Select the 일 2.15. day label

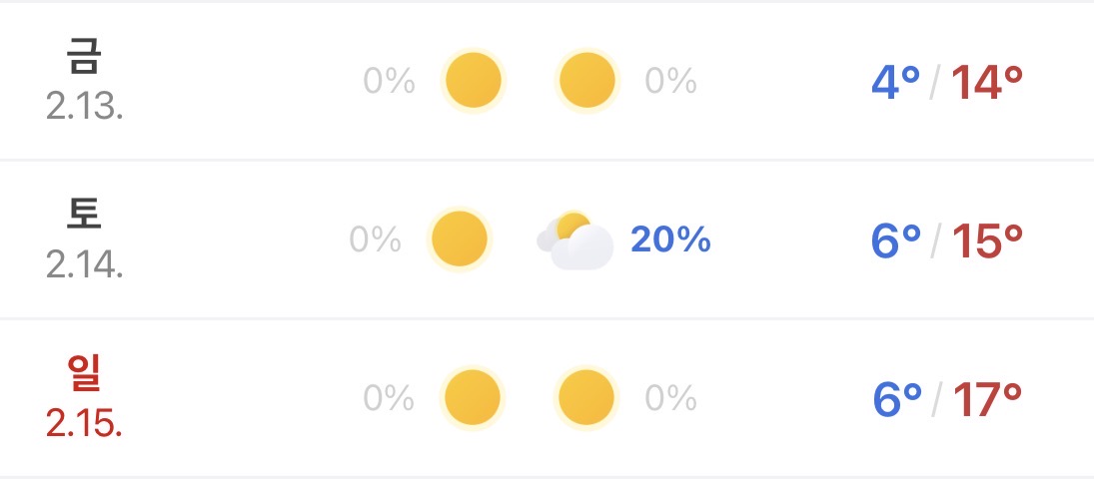(x=84, y=398)
